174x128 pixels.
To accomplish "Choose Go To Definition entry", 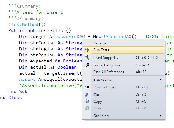I will click(124, 65).
